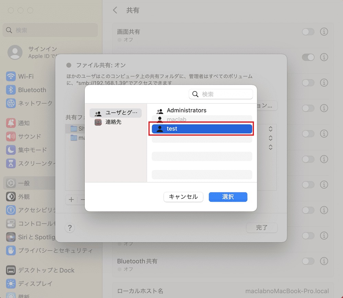Click the 完了 button in file sharing sheet
This screenshot has width=343, height=298.
(x=262, y=228)
